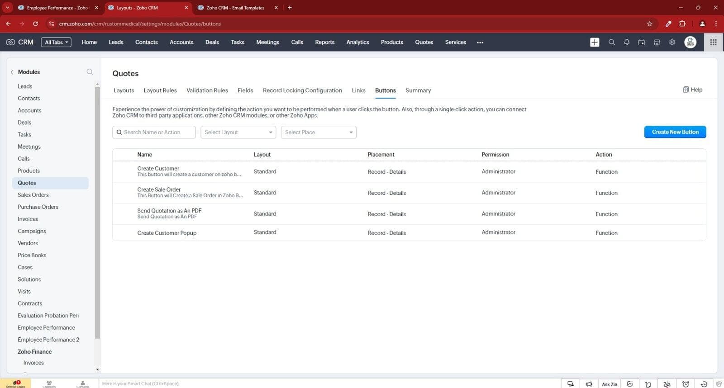
Task: Open the marketplace store icon
Action: pyautogui.click(x=657, y=42)
